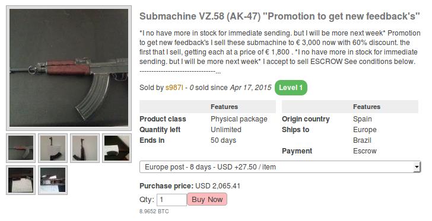The width and height of the screenshot is (432, 221).
Task: Focus the Qty input field
Action: click(171, 200)
